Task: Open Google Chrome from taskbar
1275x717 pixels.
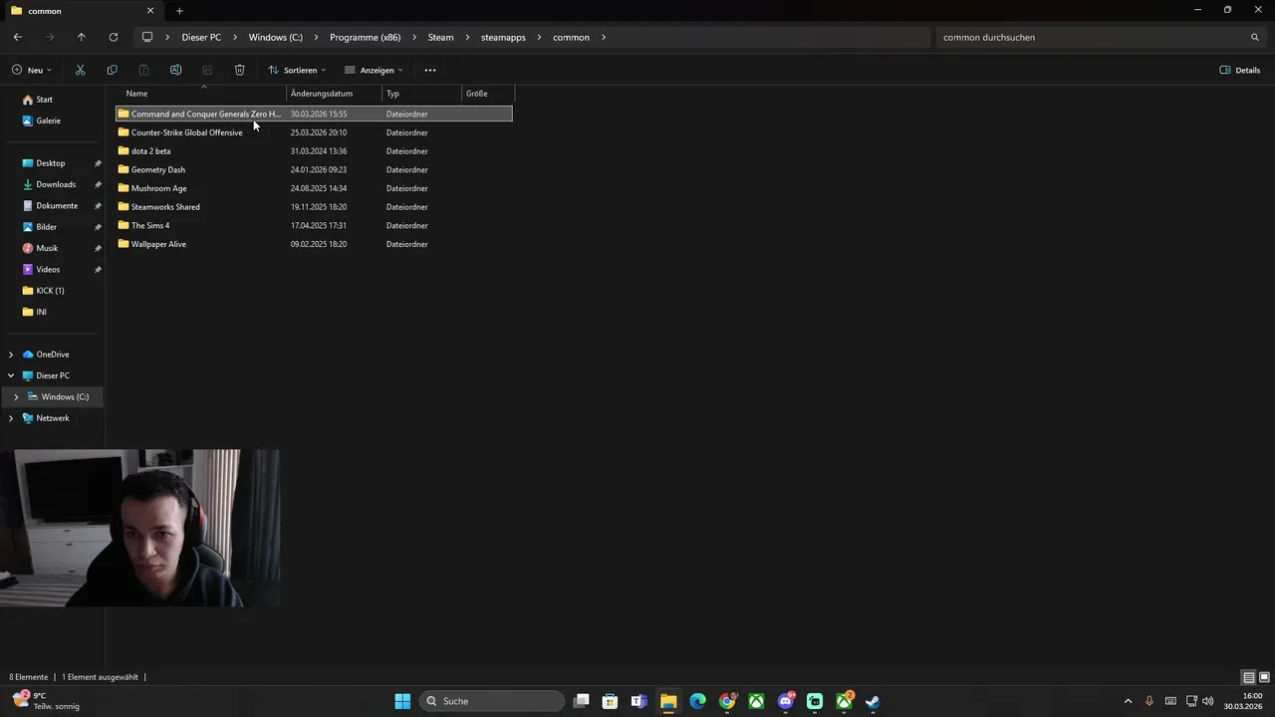Action: pyautogui.click(x=727, y=701)
